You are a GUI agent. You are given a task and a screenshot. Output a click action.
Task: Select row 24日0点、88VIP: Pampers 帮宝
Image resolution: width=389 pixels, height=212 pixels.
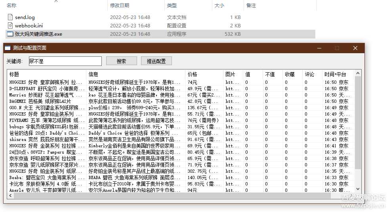point(181,152)
